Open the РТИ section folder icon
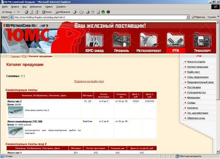Screen dimensions: 220x159 (x=176, y=40)
